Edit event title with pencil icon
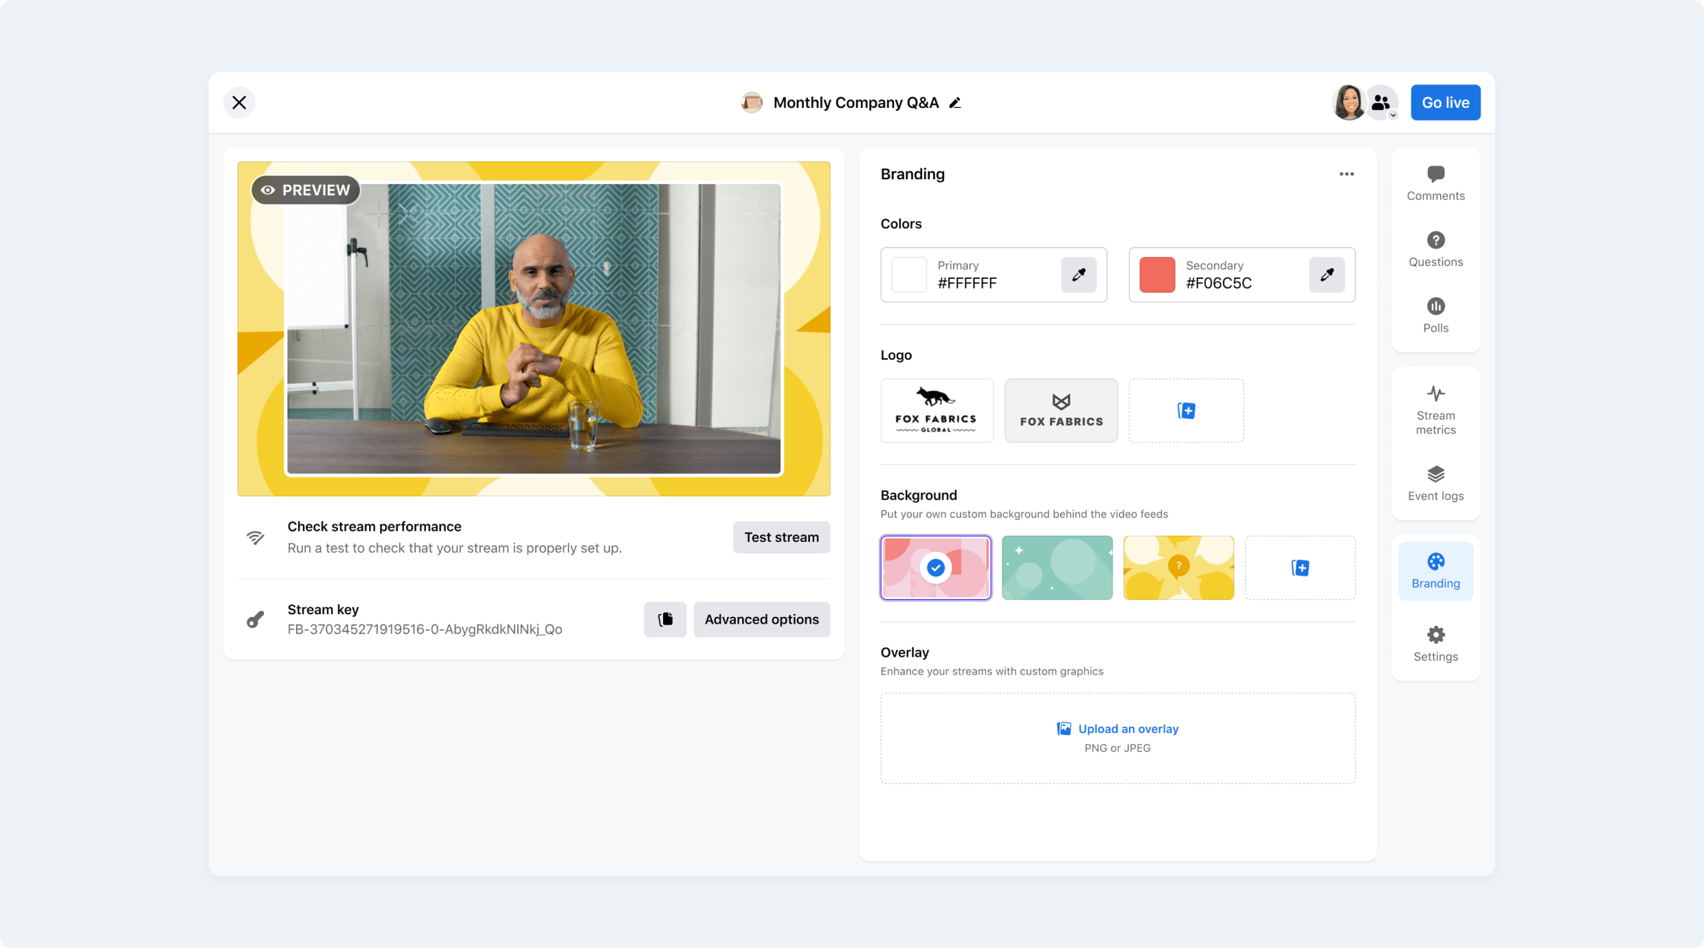This screenshot has height=948, width=1704. coord(955,103)
